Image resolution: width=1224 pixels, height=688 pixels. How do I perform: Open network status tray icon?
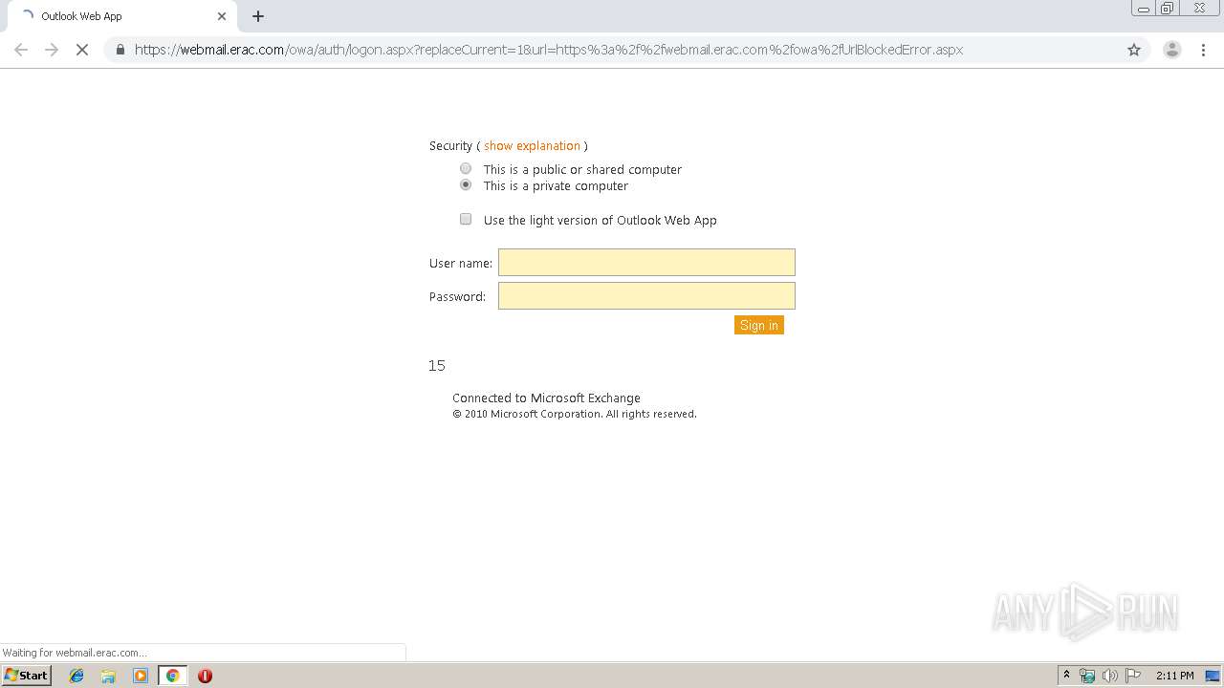[x=1087, y=676]
